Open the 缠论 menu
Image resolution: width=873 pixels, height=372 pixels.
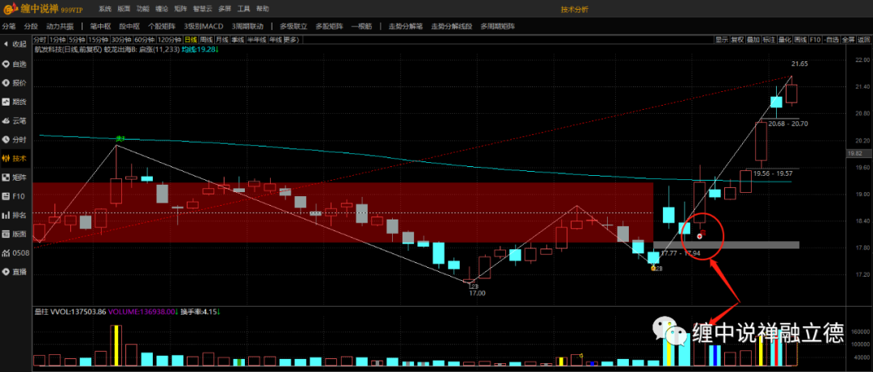click(162, 9)
